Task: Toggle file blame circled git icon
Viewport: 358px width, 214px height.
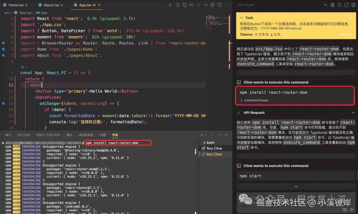Action: coord(212,5)
